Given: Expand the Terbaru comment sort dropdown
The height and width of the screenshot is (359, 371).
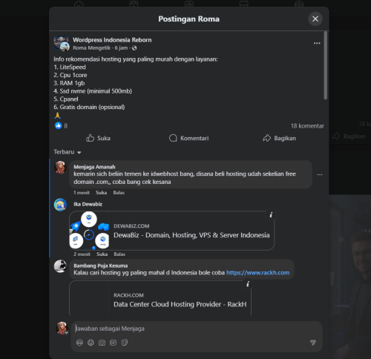Looking at the screenshot, I should pyautogui.click(x=68, y=152).
